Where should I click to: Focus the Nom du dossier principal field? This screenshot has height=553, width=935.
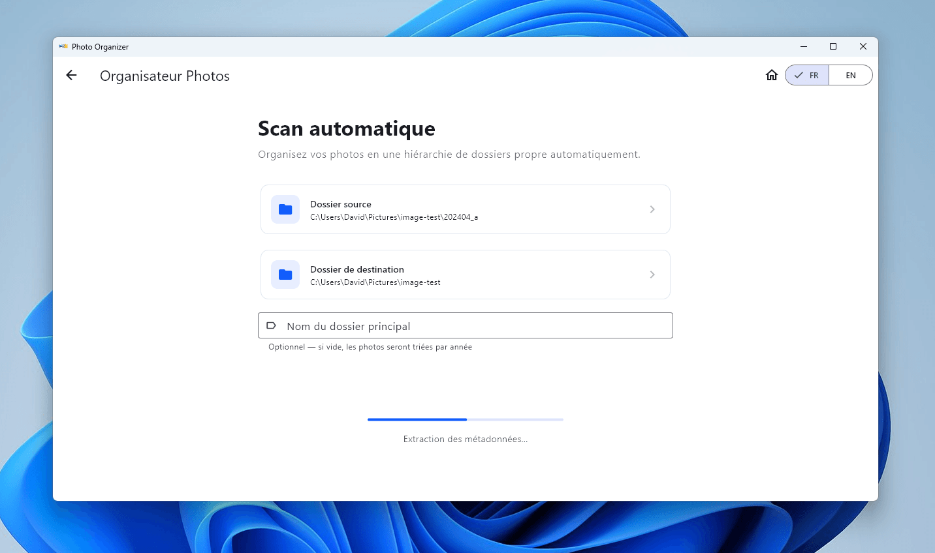pyautogui.click(x=465, y=325)
